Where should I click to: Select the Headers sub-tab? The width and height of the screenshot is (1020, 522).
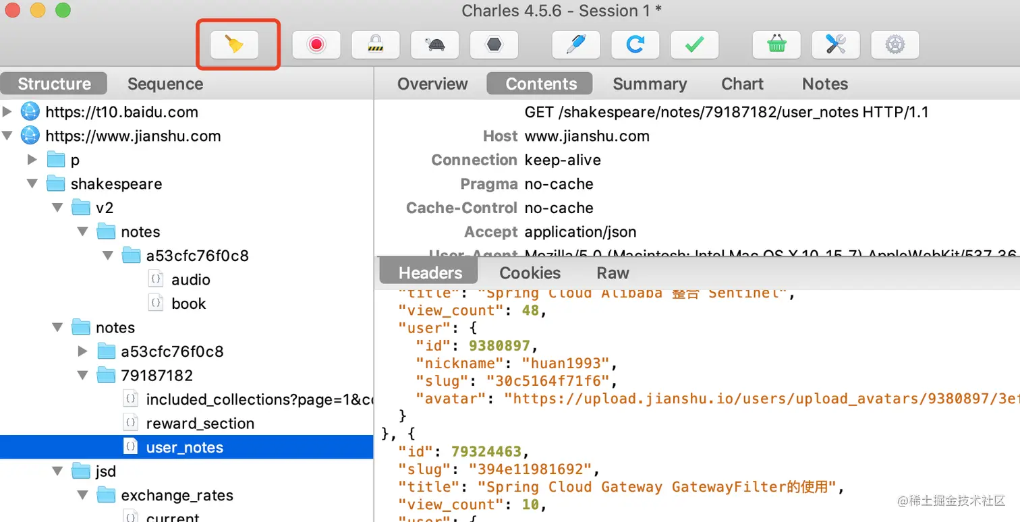click(x=430, y=272)
